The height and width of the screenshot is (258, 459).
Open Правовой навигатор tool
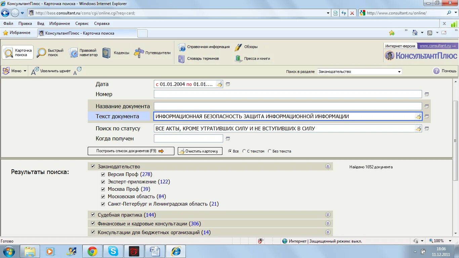[83, 52]
